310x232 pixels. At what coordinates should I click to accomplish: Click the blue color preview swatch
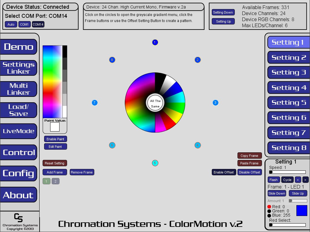[302, 211]
